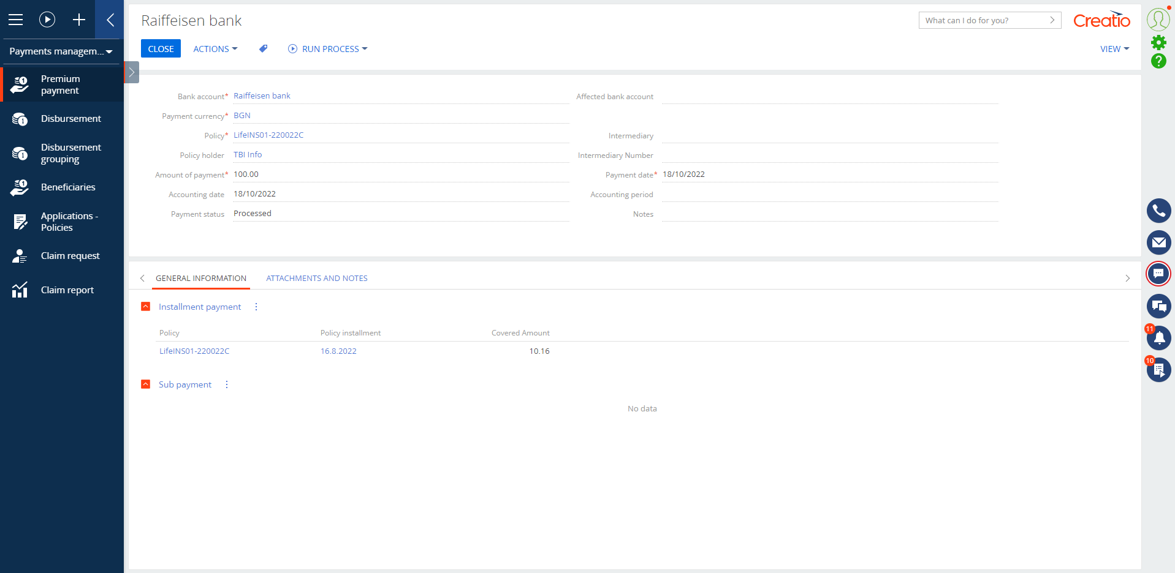Open the RUN PROCESS dropdown

(x=328, y=49)
